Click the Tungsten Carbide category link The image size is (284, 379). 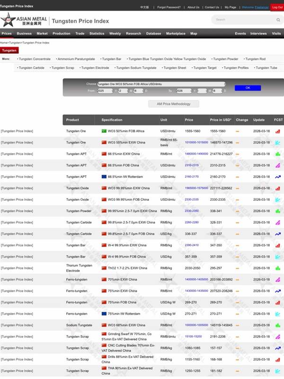[x=32, y=68]
